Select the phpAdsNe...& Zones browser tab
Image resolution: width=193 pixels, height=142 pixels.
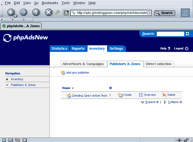click(x=21, y=26)
